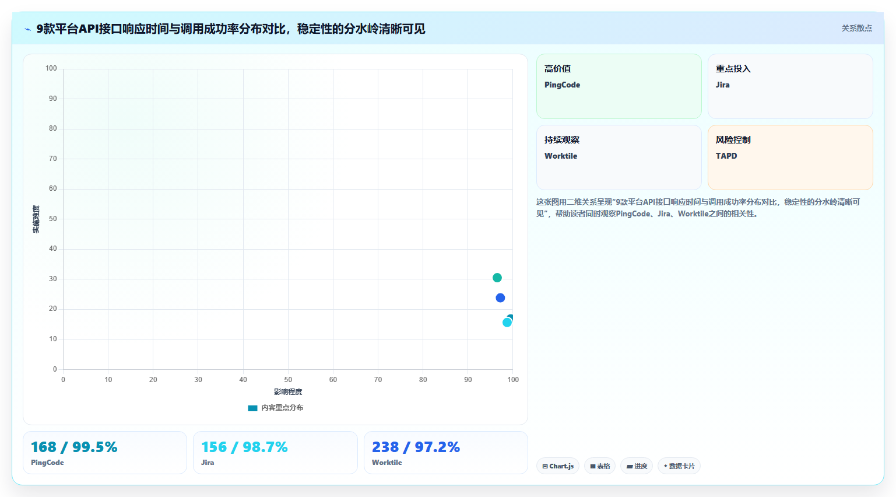Click the lightning icon beside the title
Image resolution: width=896 pixels, height=497 pixels.
point(27,29)
